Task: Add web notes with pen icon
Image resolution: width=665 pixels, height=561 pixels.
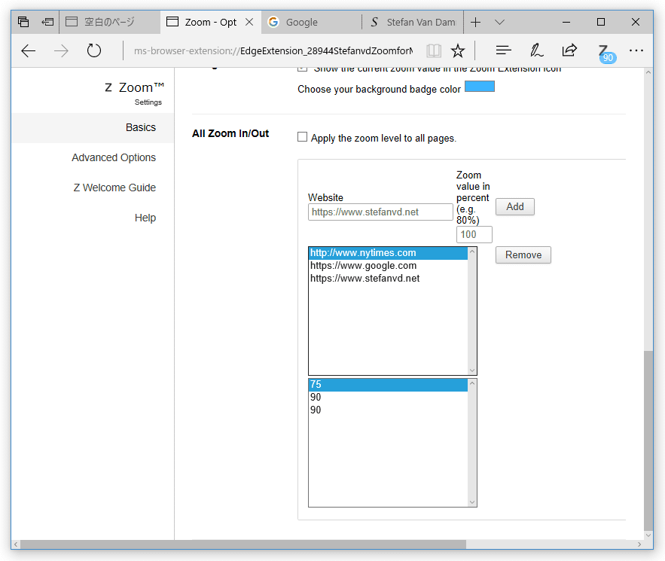Action: [536, 51]
